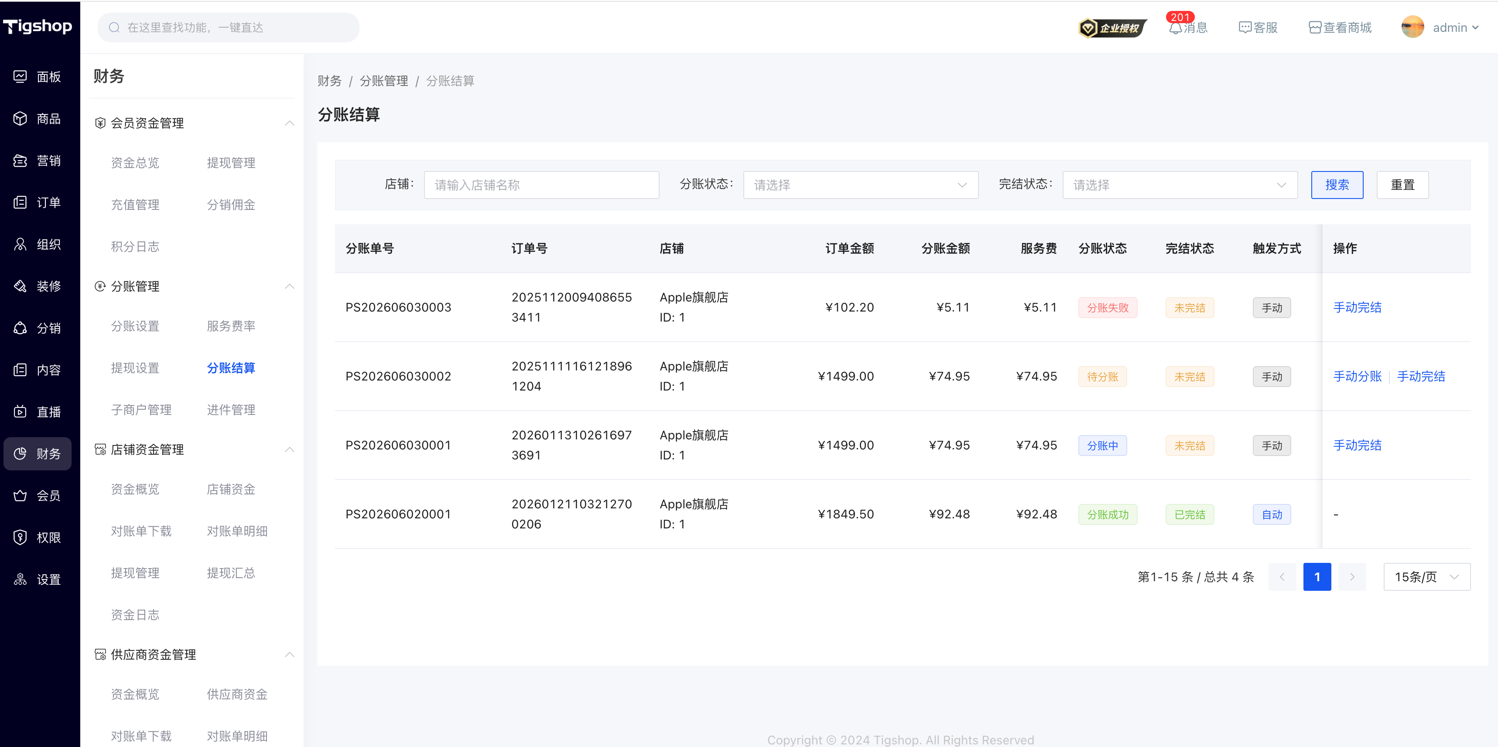Viewport: 1498px width, 747px height.
Task: Click the Tigshop logo
Action: pyautogui.click(x=38, y=26)
